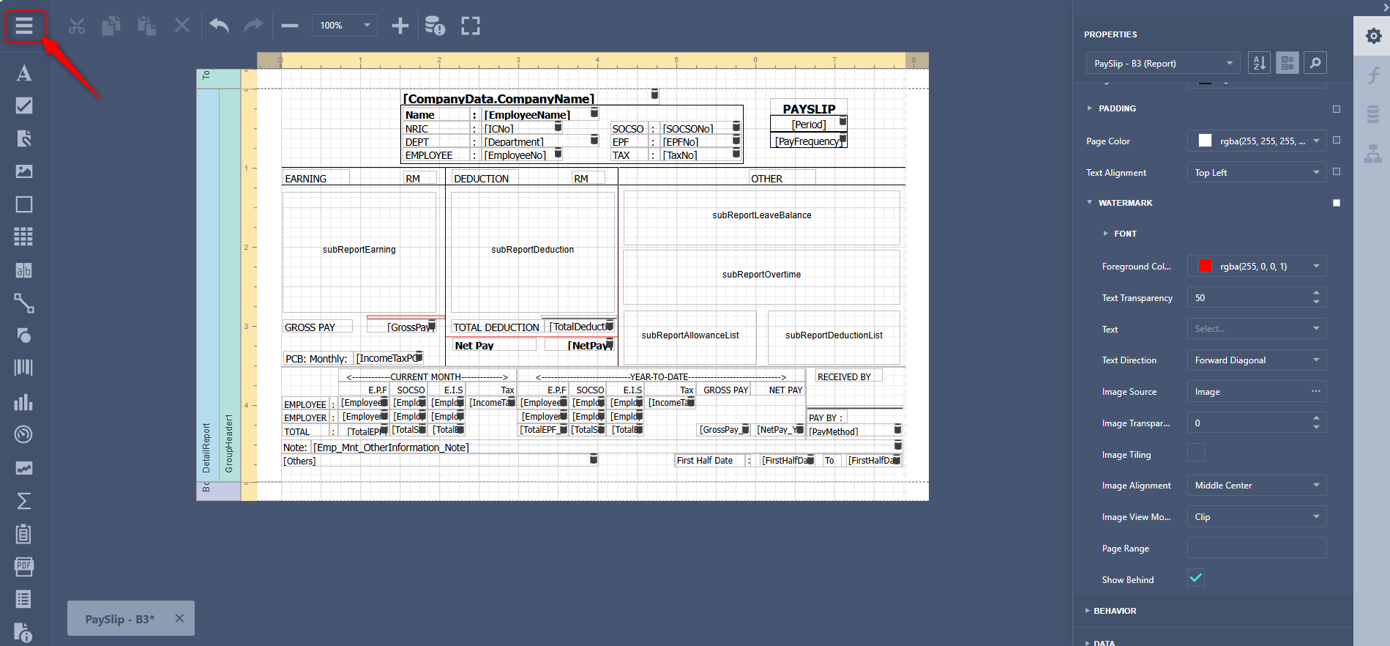The image size is (1390, 646).
Task: Open the Image Alignment Middle Center dropdown
Action: coord(1257,486)
